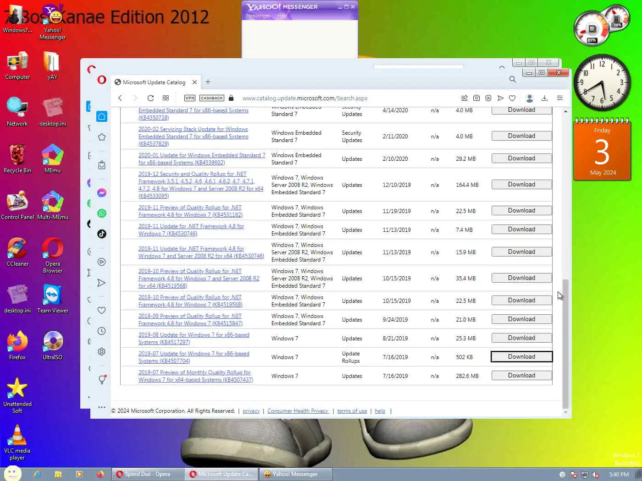Open Easy Setup sliders icon
The height and width of the screenshot is (481, 642).
point(560,98)
